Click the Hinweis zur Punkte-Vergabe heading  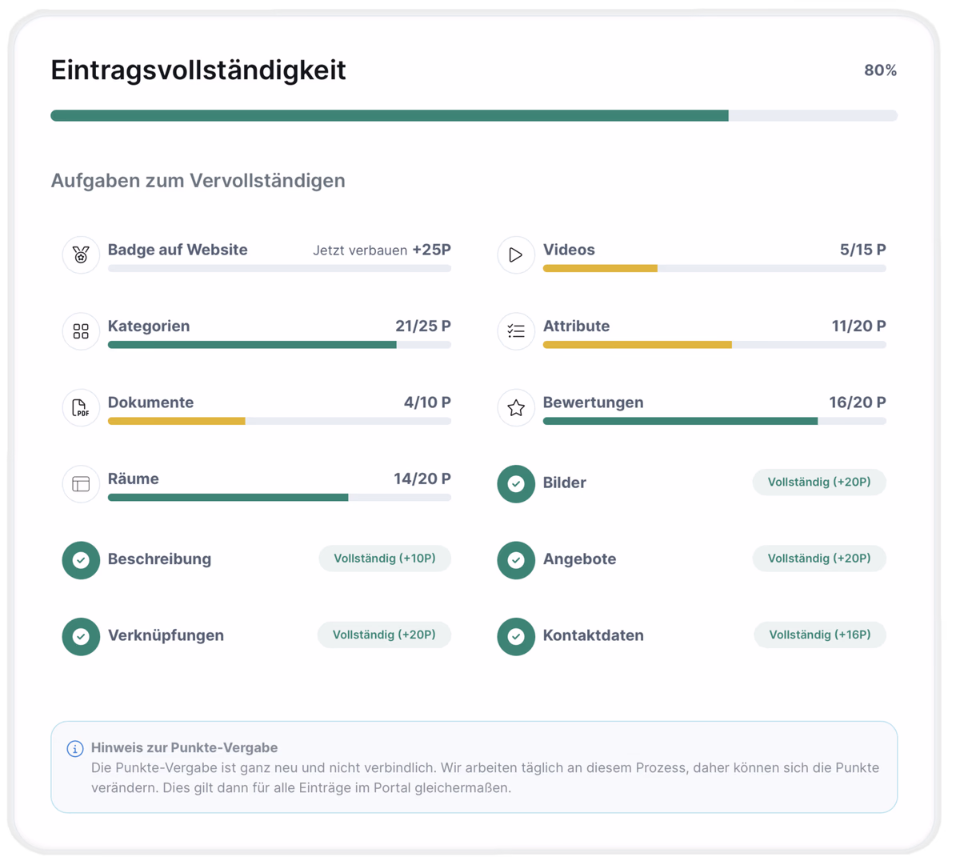point(184,748)
